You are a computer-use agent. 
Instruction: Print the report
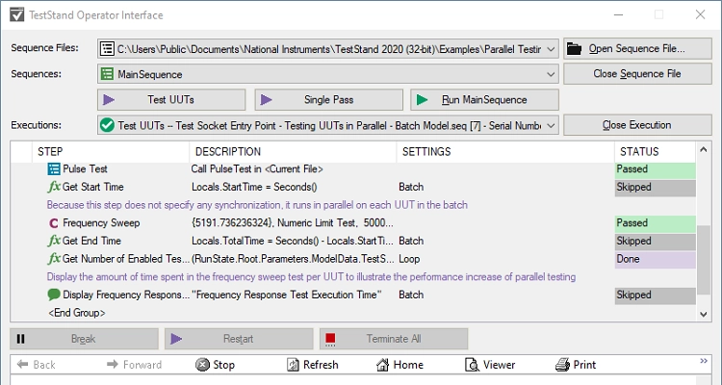[x=577, y=365]
